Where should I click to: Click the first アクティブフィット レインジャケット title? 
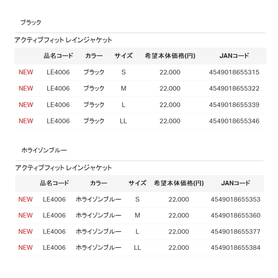pos(63,40)
